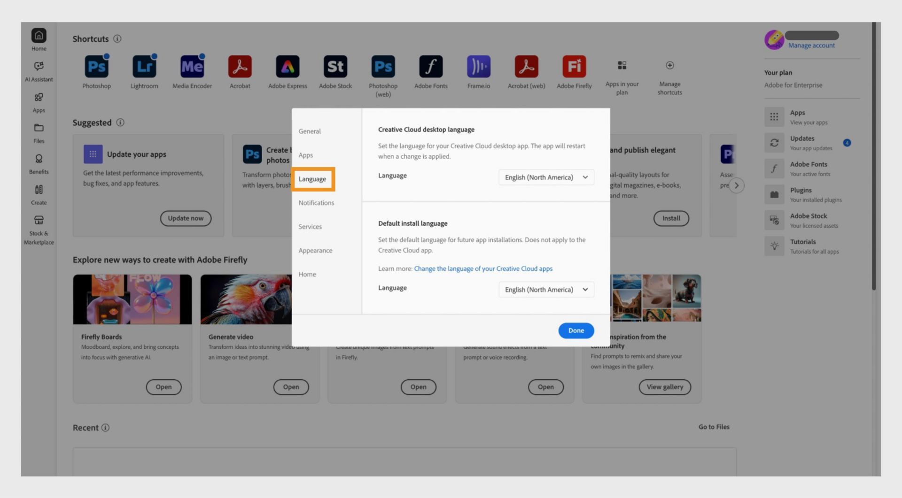
Task: Select Notifications preferences tab
Action: coord(316,203)
